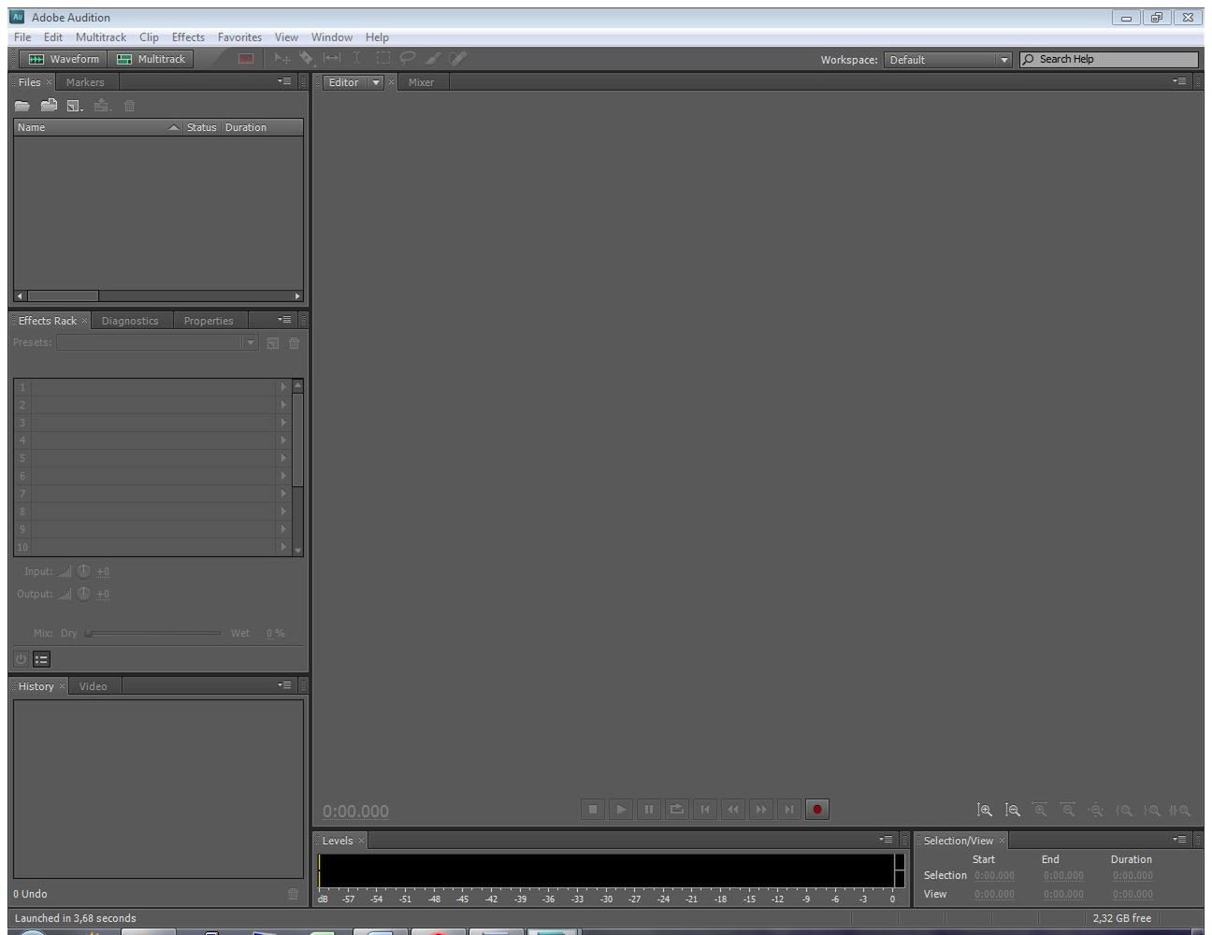This screenshot has width=1212, height=935.
Task: Select the Marquee Selection tool
Action: 382,58
